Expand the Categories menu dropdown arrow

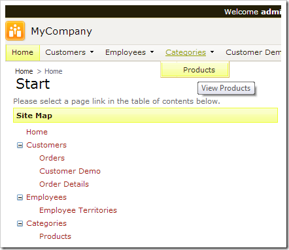212,52
